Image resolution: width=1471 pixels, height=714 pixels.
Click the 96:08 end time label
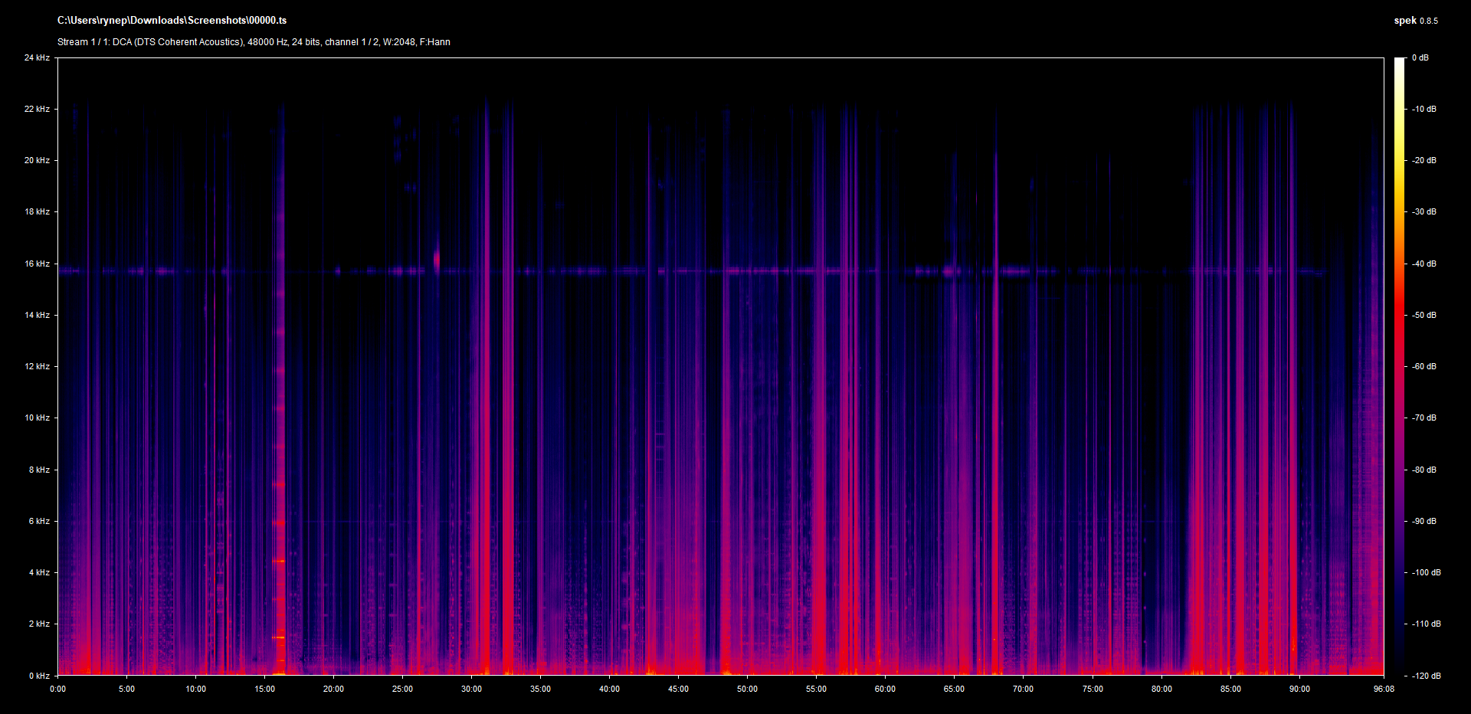[1384, 689]
